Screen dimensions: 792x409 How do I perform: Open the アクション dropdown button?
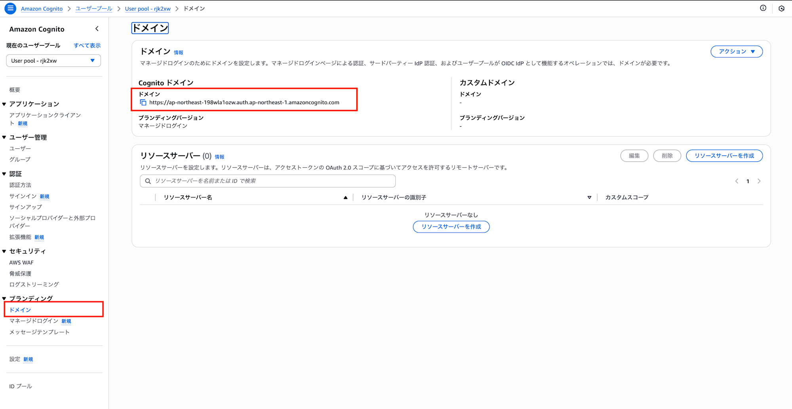[737, 51]
